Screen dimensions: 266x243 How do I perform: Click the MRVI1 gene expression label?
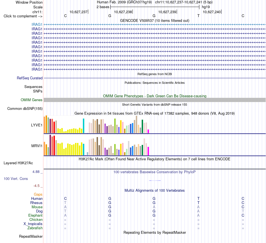(37, 146)
